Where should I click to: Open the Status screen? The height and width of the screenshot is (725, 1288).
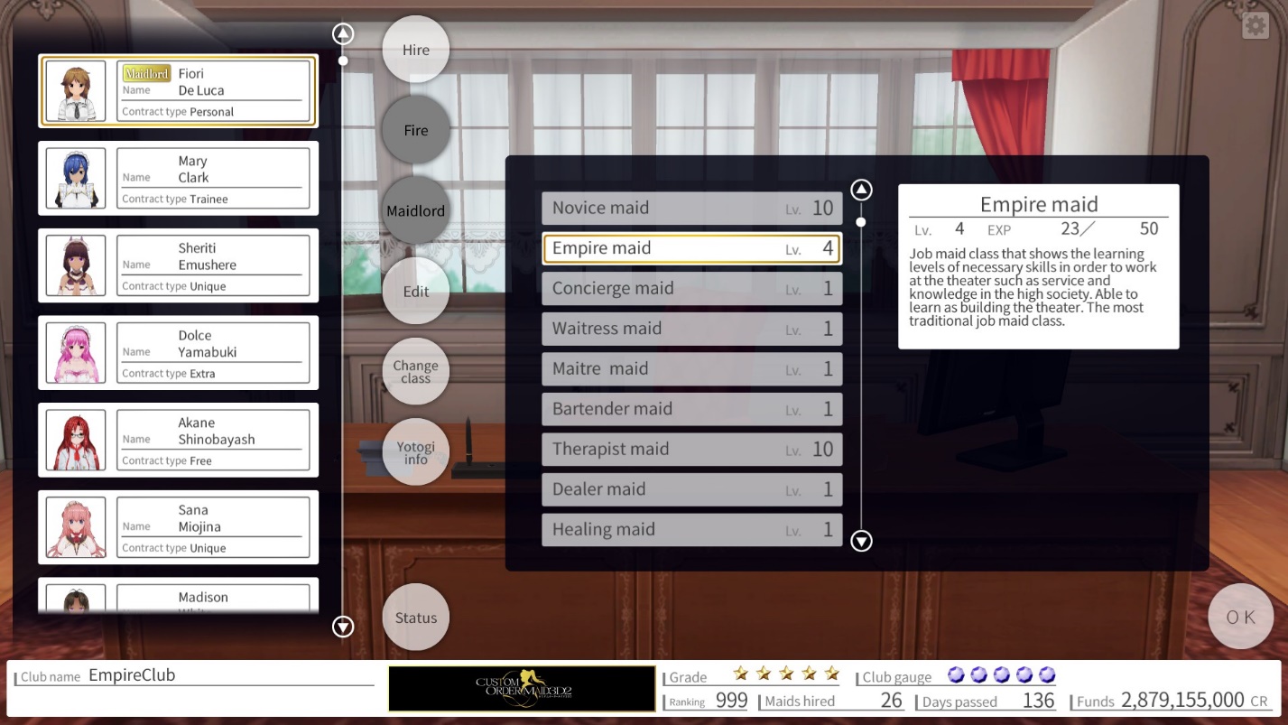point(415,618)
